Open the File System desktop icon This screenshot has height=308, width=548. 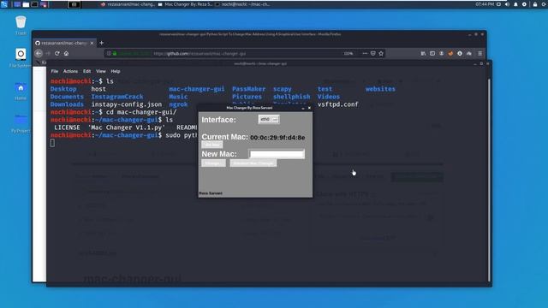click(21, 57)
